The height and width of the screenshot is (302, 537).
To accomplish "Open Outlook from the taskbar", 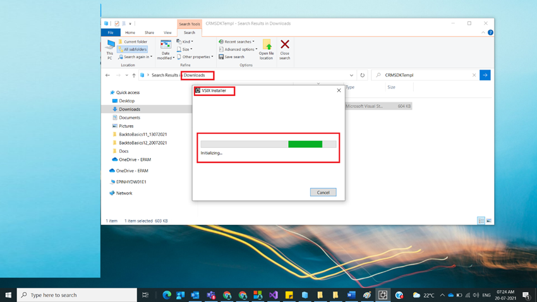I will click(x=195, y=295).
